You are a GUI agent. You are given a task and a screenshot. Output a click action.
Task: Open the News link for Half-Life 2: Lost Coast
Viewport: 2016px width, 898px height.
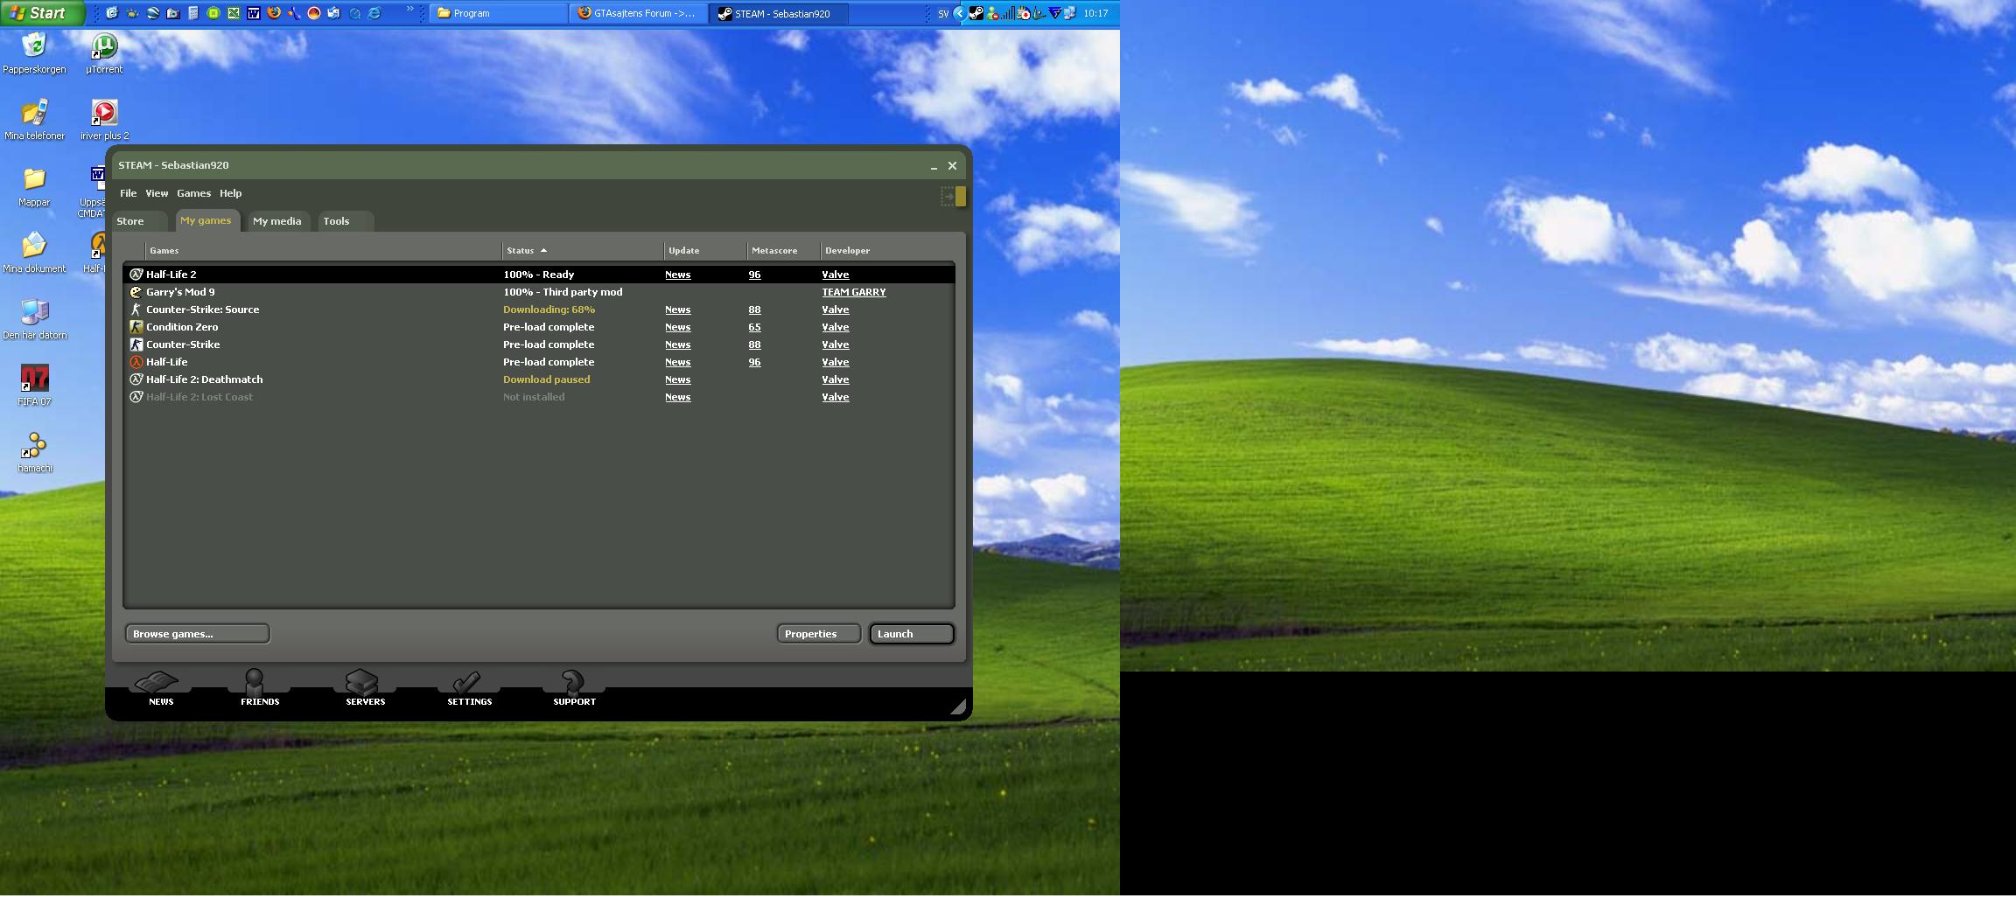point(677,397)
